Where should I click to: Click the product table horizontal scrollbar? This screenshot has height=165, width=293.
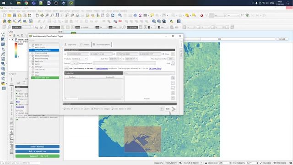click(94, 99)
